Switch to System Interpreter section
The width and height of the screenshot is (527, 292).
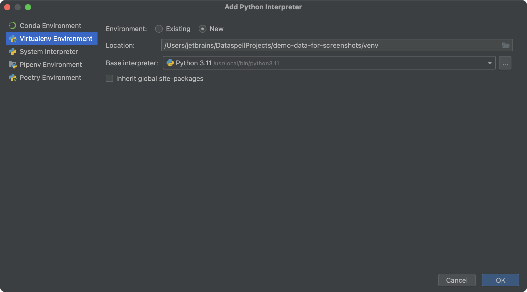tap(48, 52)
